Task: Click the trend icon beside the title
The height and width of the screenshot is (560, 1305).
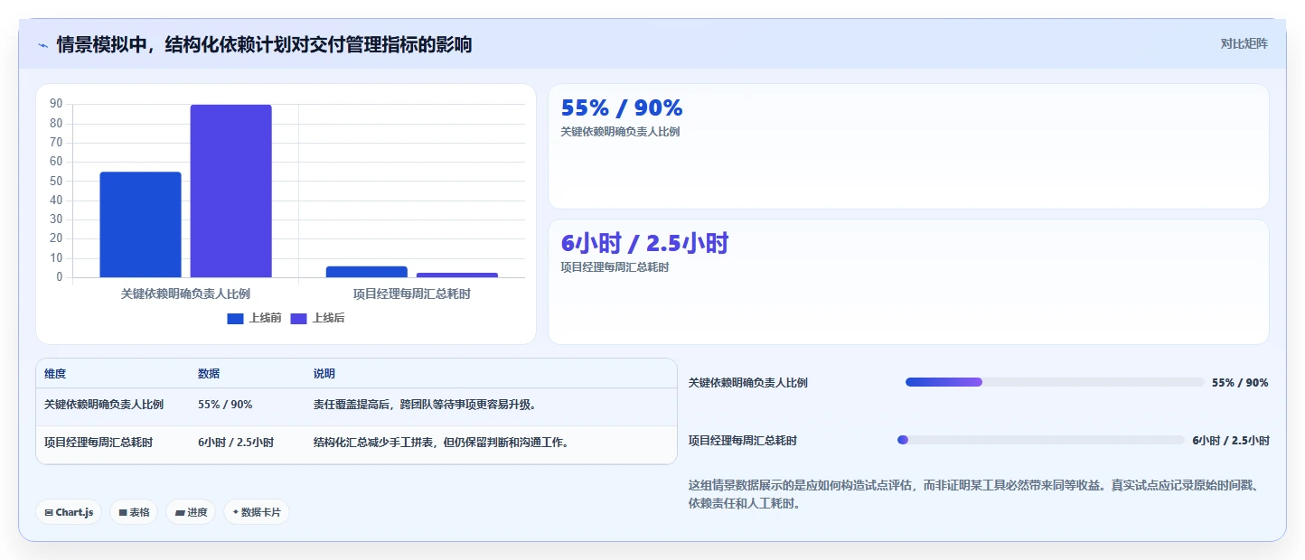Action: 43,45
